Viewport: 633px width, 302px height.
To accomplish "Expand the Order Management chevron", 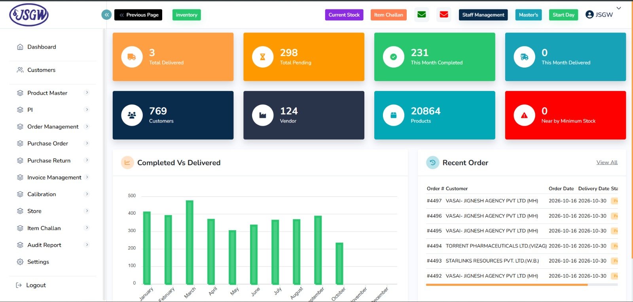I will [x=87, y=126].
